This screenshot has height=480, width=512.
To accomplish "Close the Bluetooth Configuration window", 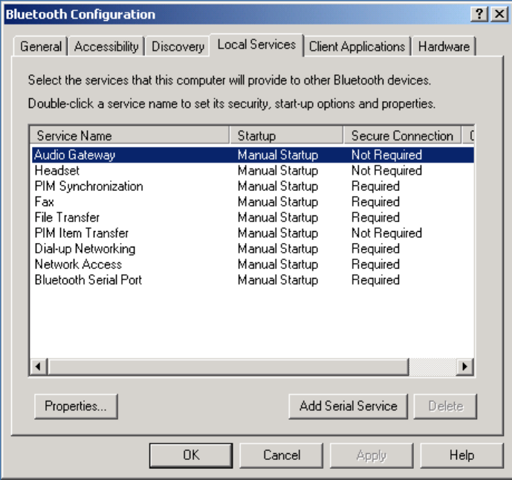I will 499,14.
